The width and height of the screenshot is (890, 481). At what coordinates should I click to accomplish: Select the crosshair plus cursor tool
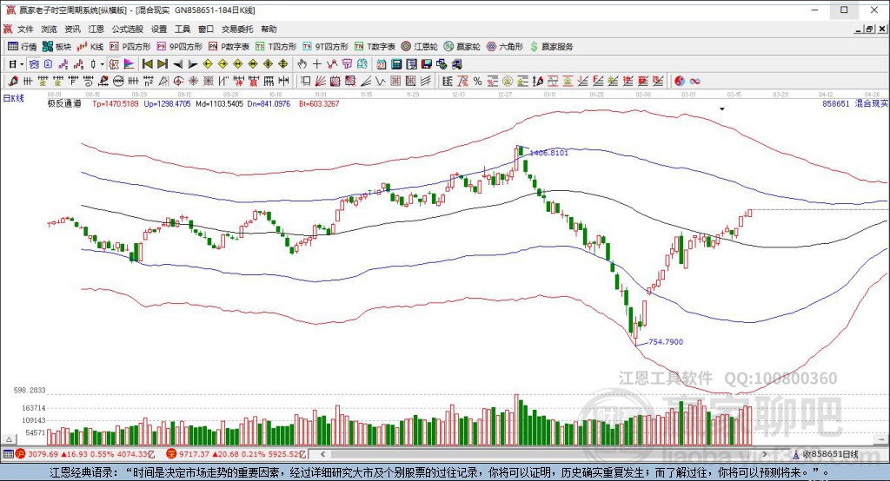(316, 64)
